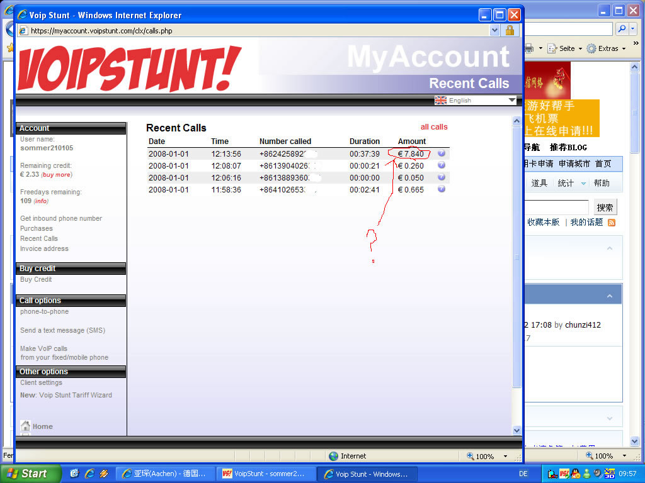Open Voip Stunt Tariff Wizard link
The width and height of the screenshot is (645, 483).
click(x=76, y=395)
